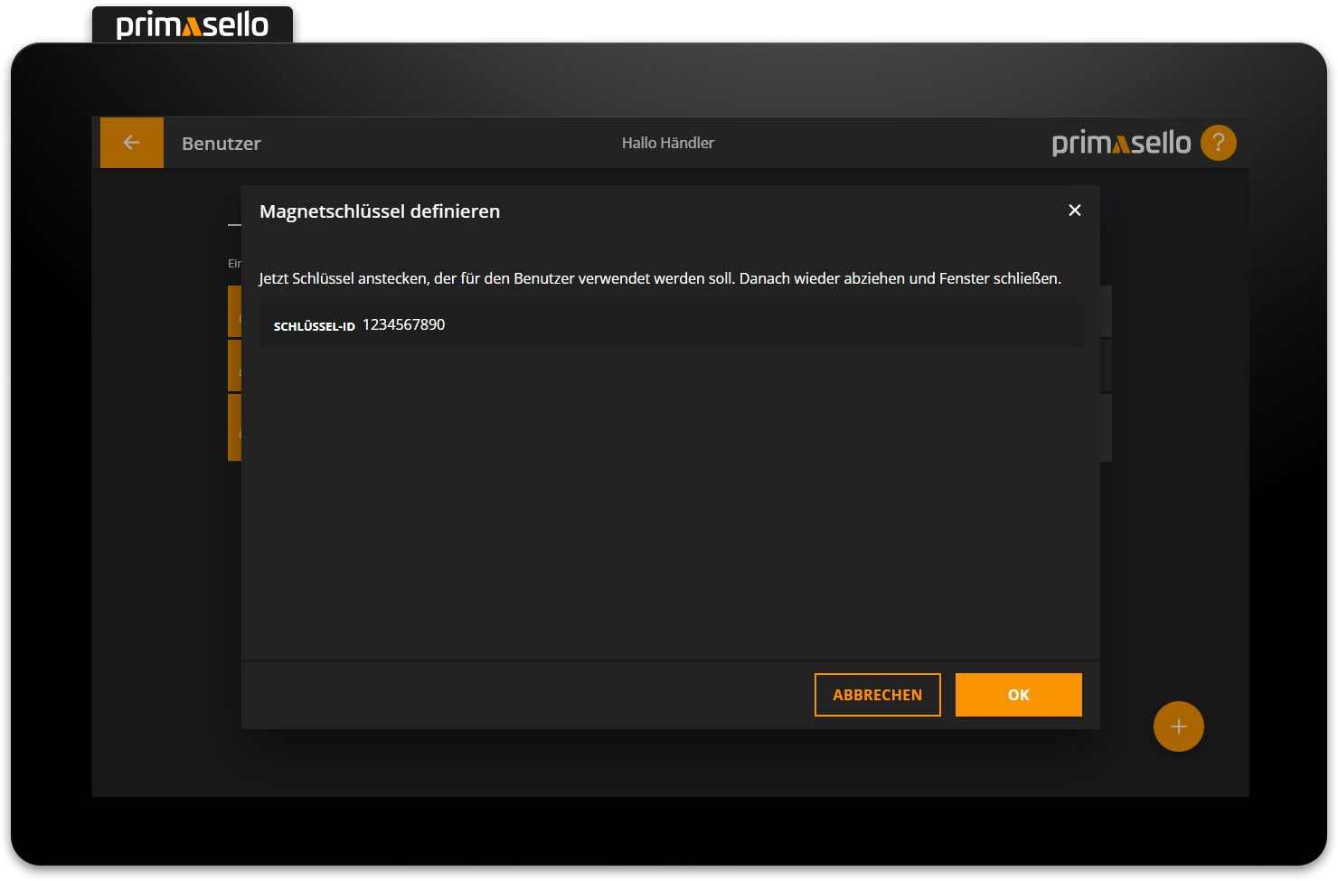The width and height of the screenshot is (1338, 881).
Task: Dismiss the dialog with the X icon
Action: point(1074,210)
